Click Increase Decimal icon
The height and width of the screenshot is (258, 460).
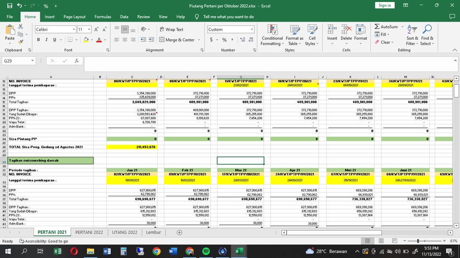[x=242, y=40]
